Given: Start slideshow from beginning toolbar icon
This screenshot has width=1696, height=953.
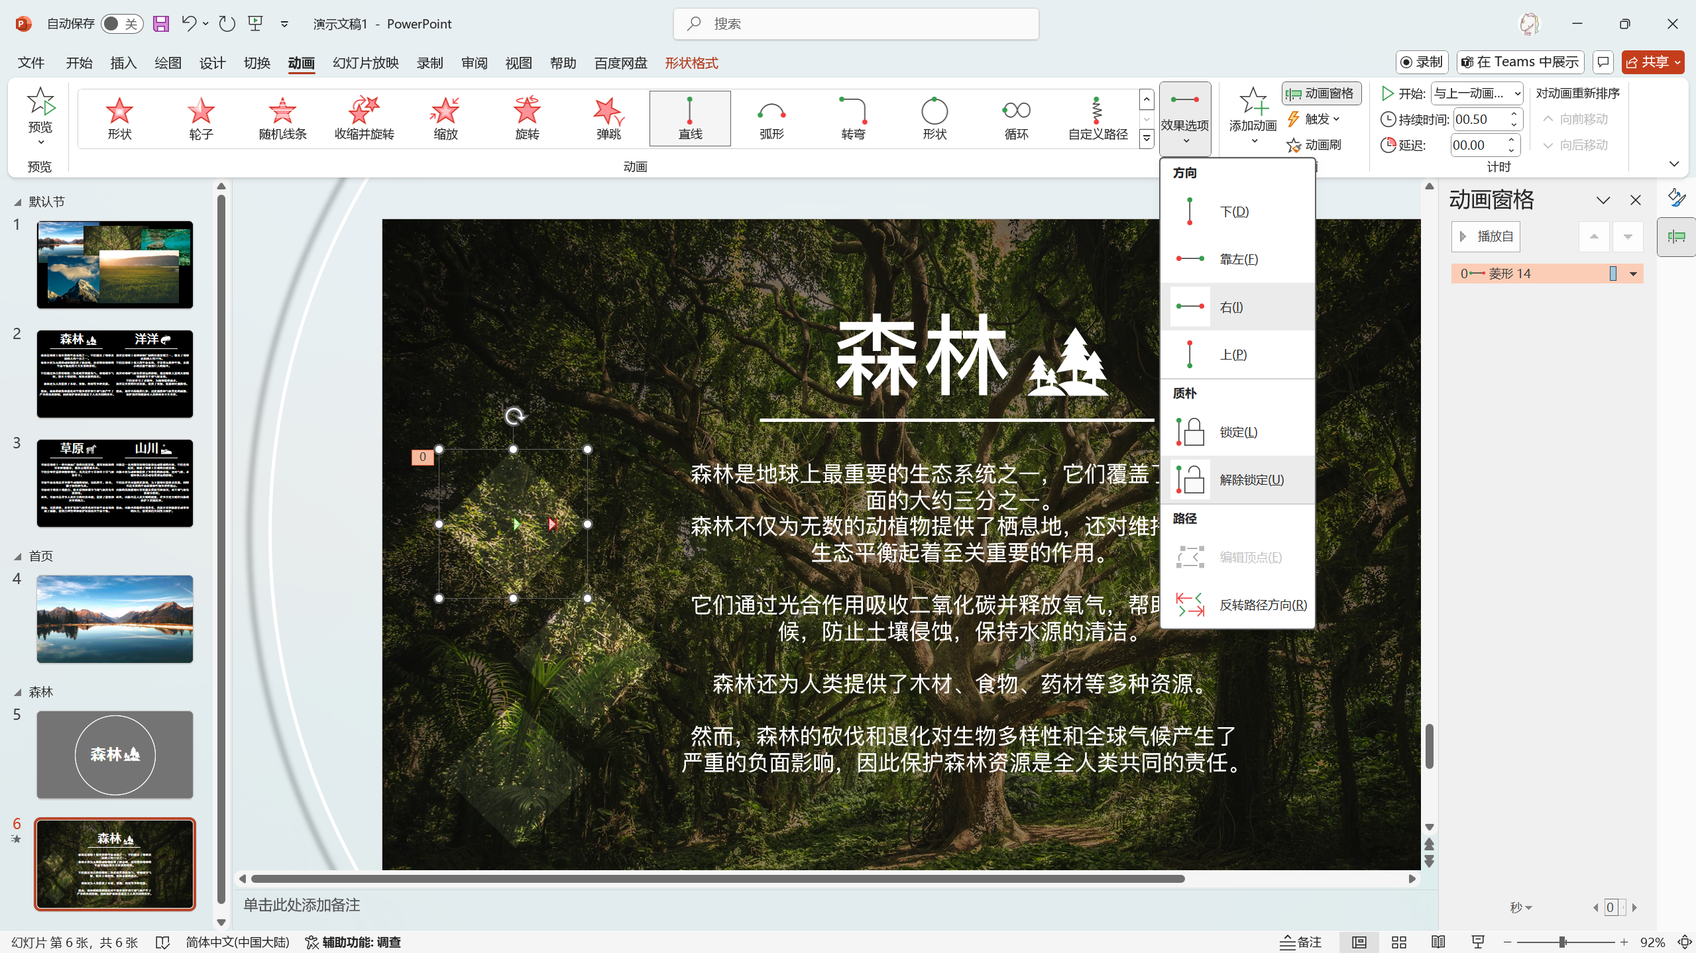Looking at the screenshot, I should pyautogui.click(x=255, y=24).
